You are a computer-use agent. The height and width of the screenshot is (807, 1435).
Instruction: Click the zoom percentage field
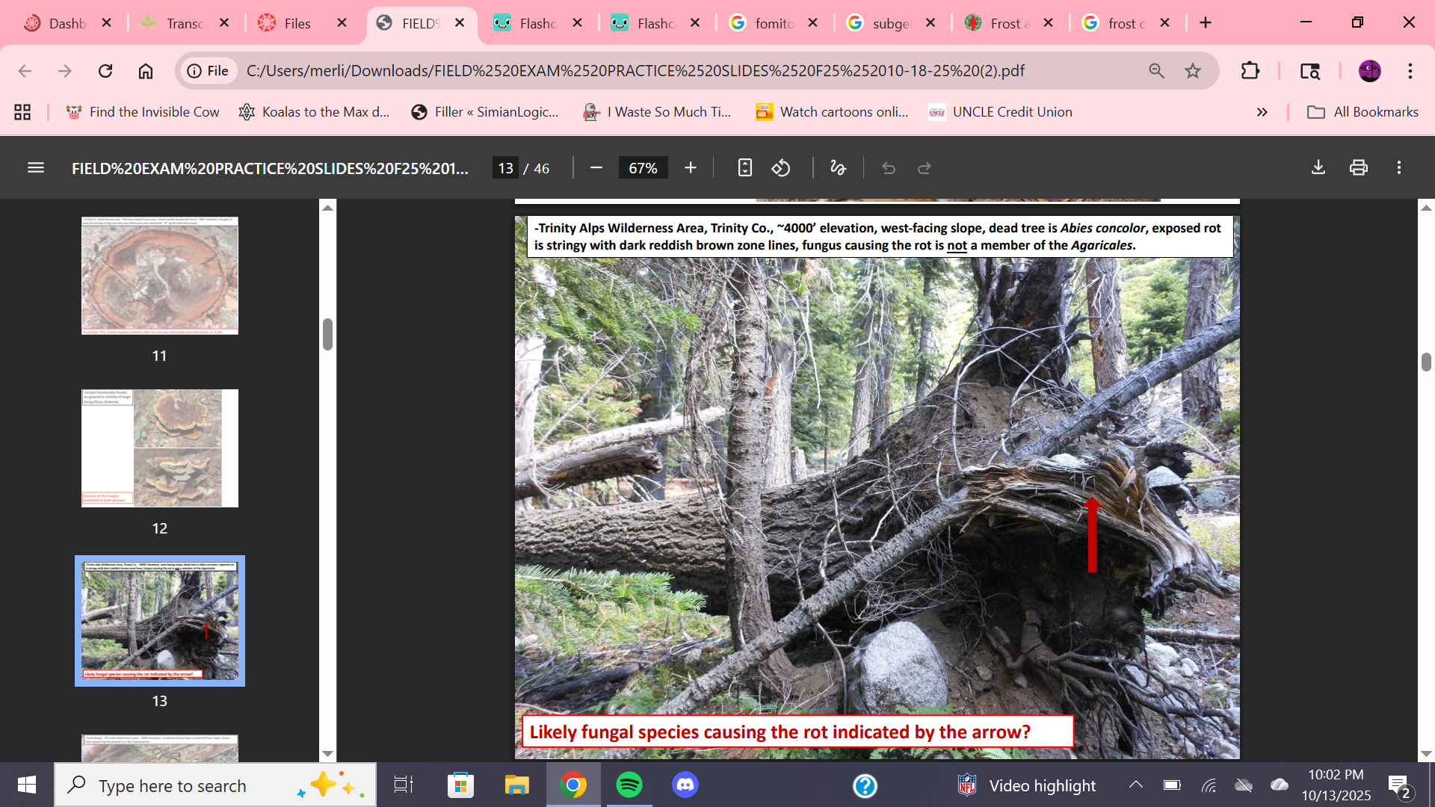click(x=643, y=168)
